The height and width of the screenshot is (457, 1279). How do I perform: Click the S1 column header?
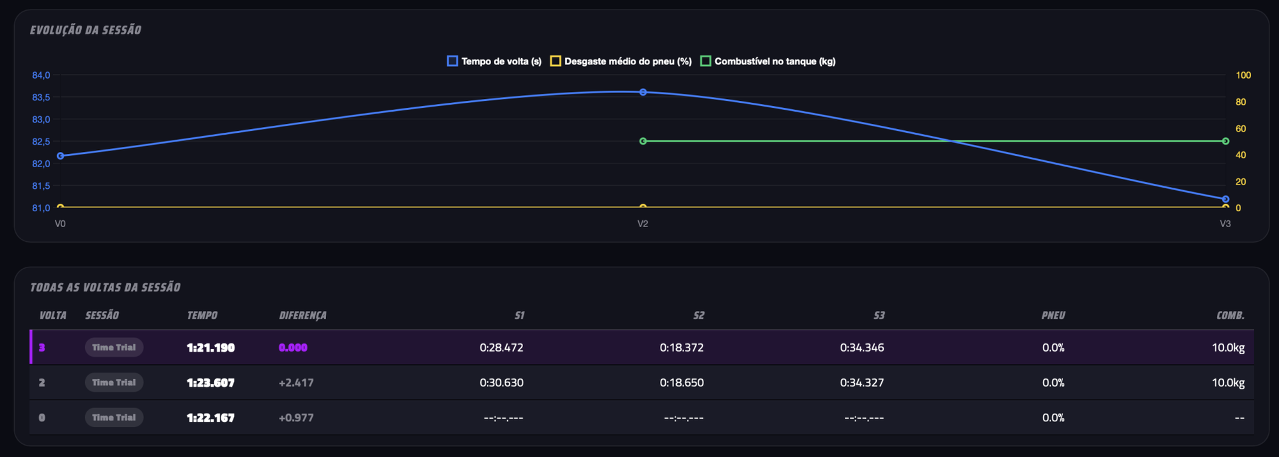(x=519, y=315)
